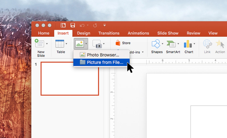Toggle the Pictures dropdown arrow
Screen dimensions: 227x138
coord(86,44)
